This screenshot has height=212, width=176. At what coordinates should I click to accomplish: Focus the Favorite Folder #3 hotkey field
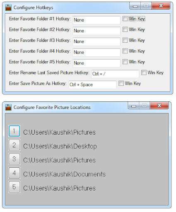click(x=96, y=41)
